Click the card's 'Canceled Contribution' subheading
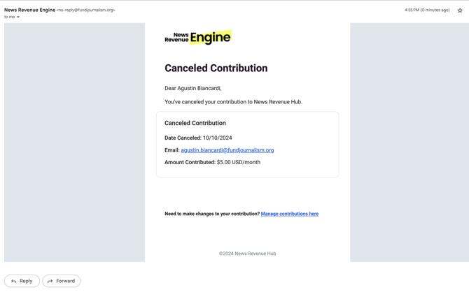This screenshot has height=292, width=469. pyautogui.click(x=195, y=123)
